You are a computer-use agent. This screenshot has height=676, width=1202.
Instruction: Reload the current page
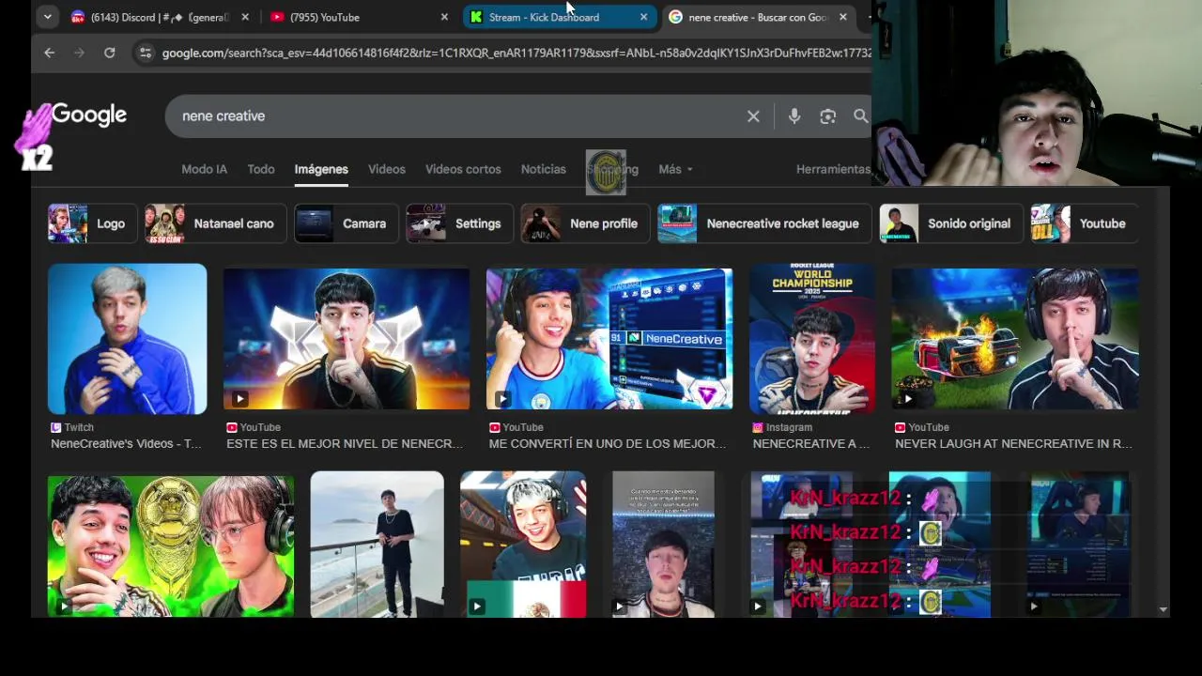[x=110, y=54]
